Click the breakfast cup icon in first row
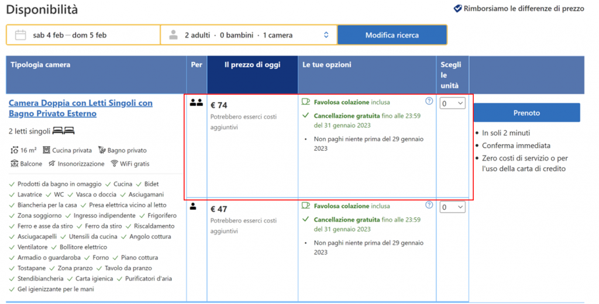The image size is (599, 304). (305, 101)
